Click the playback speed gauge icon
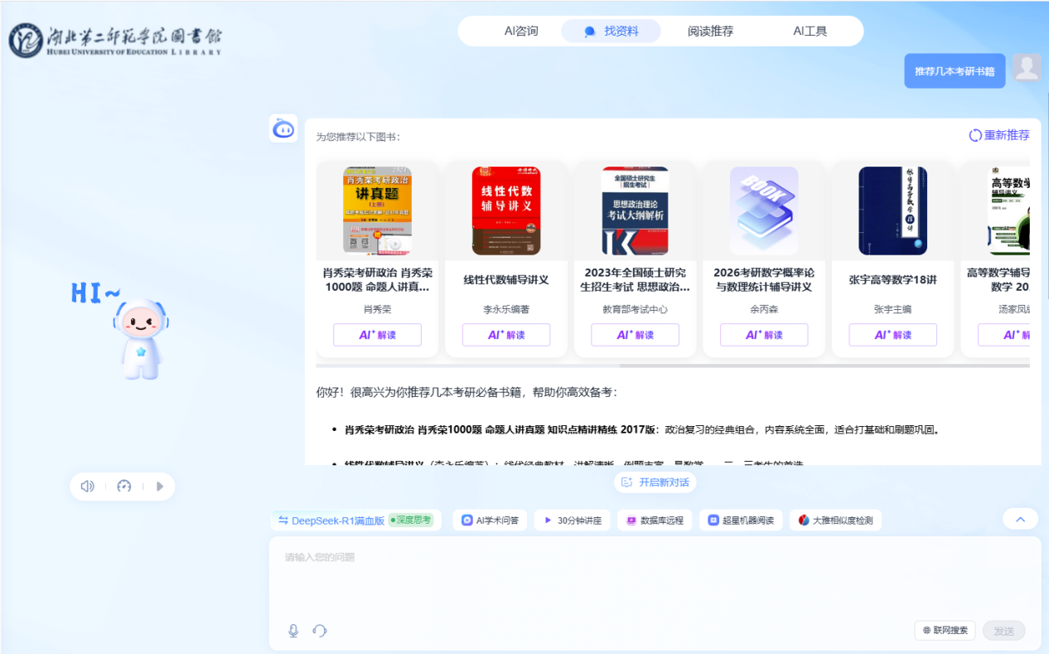 pyautogui.click(x=124, y=487)
